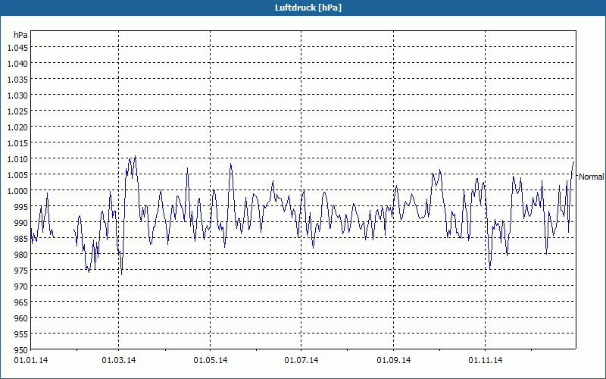Screen dimensions: 606x379
Task: Select the 1.030 axis value
Action: (17, 96)
